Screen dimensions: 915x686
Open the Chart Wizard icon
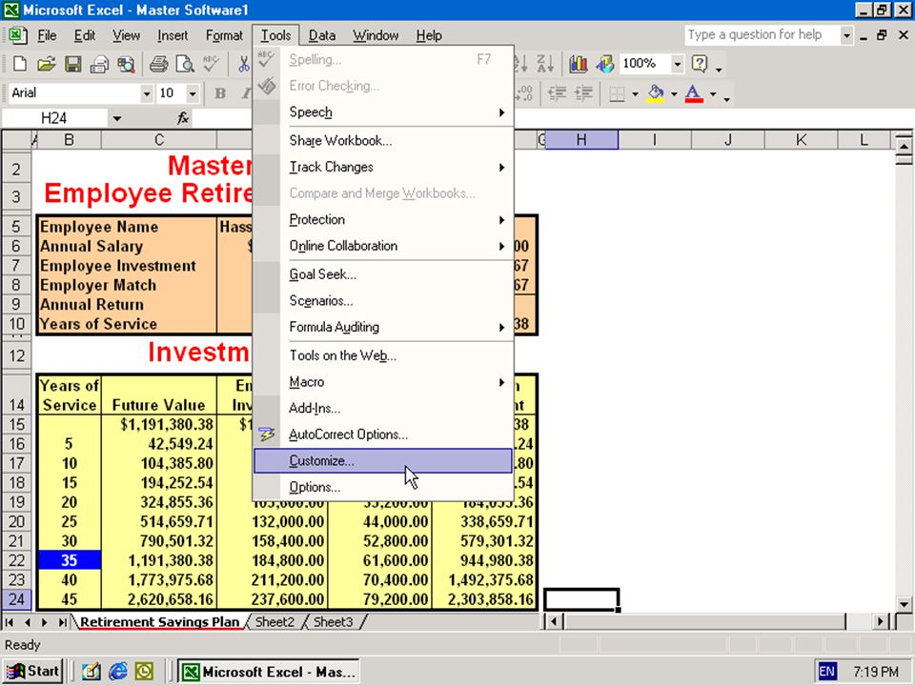[x=578, y=64]
